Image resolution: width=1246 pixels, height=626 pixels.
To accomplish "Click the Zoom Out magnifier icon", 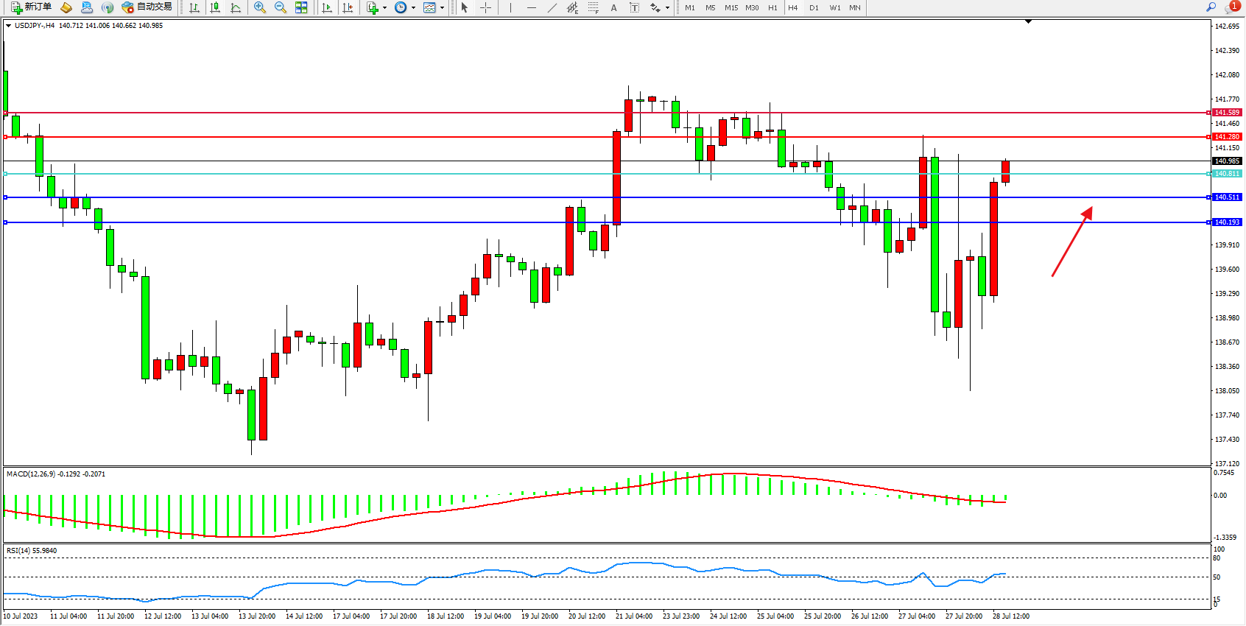I will [x=280, y=7].
